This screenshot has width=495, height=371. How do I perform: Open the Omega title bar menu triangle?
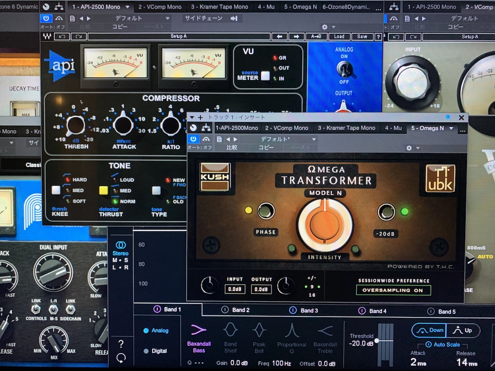192,118
